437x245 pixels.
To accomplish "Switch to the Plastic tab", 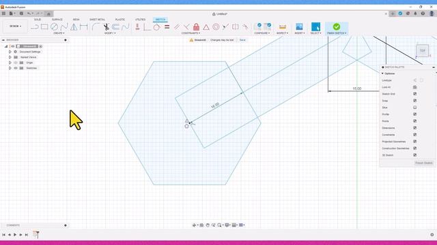I will pos(120,20).
